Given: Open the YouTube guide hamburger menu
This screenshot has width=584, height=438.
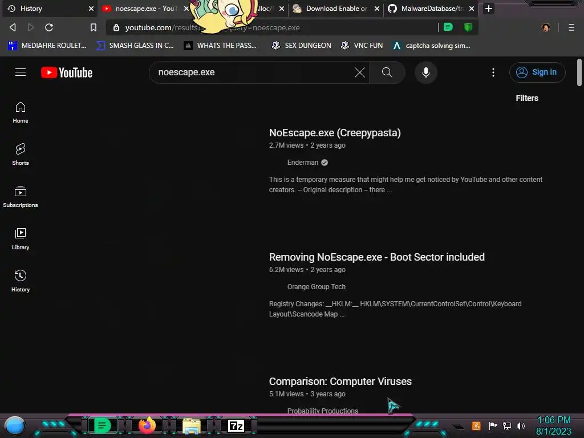Looking at the screenshot, I should [21, 72].
